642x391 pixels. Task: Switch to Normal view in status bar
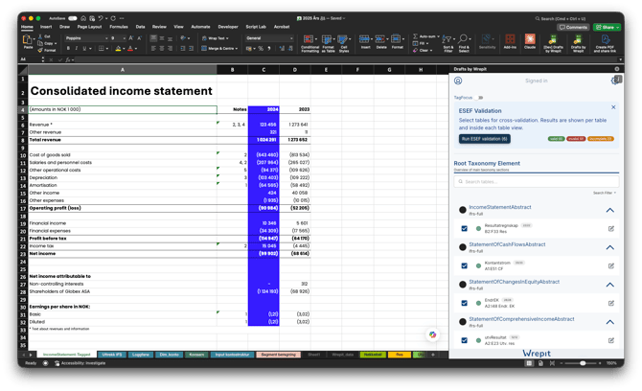529,363
